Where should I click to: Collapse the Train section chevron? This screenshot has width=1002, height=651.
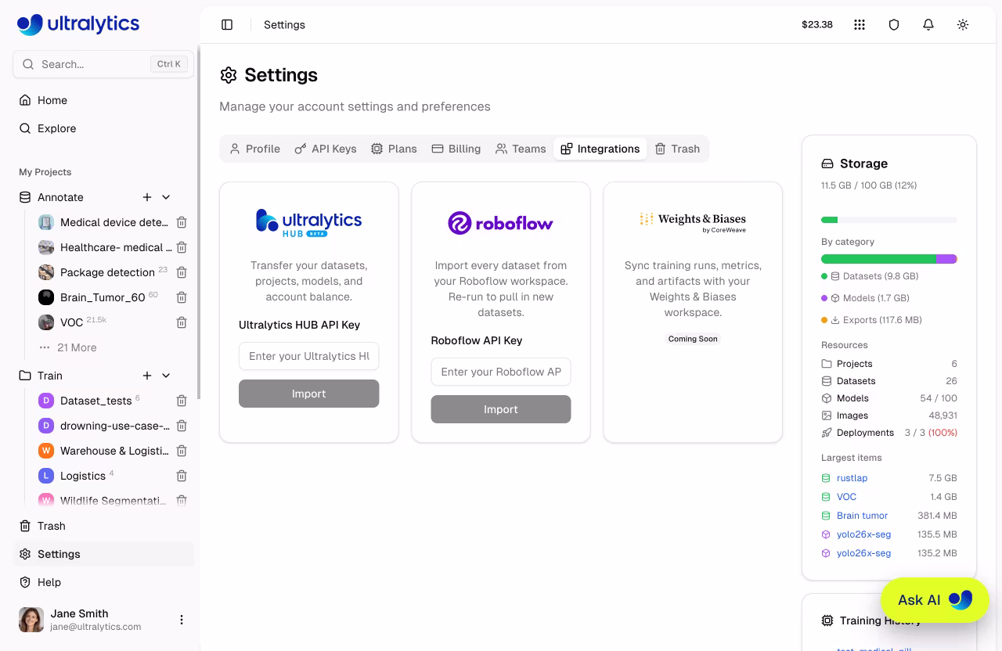click(x=166, y=376)
